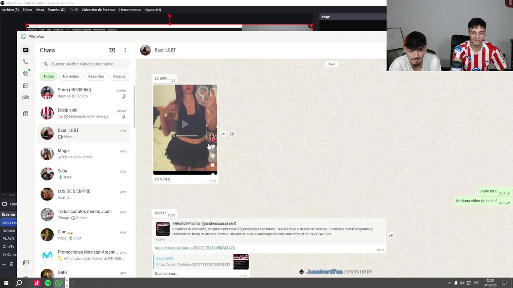Forward the video message with arrow icon
Image resolution: width=513 pixels, height=288 pixels.
(223, 134)
